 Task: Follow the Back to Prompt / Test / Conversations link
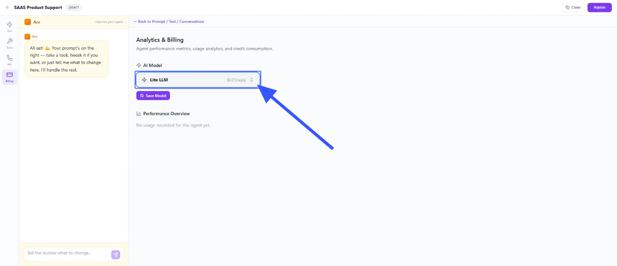[169, 21]
